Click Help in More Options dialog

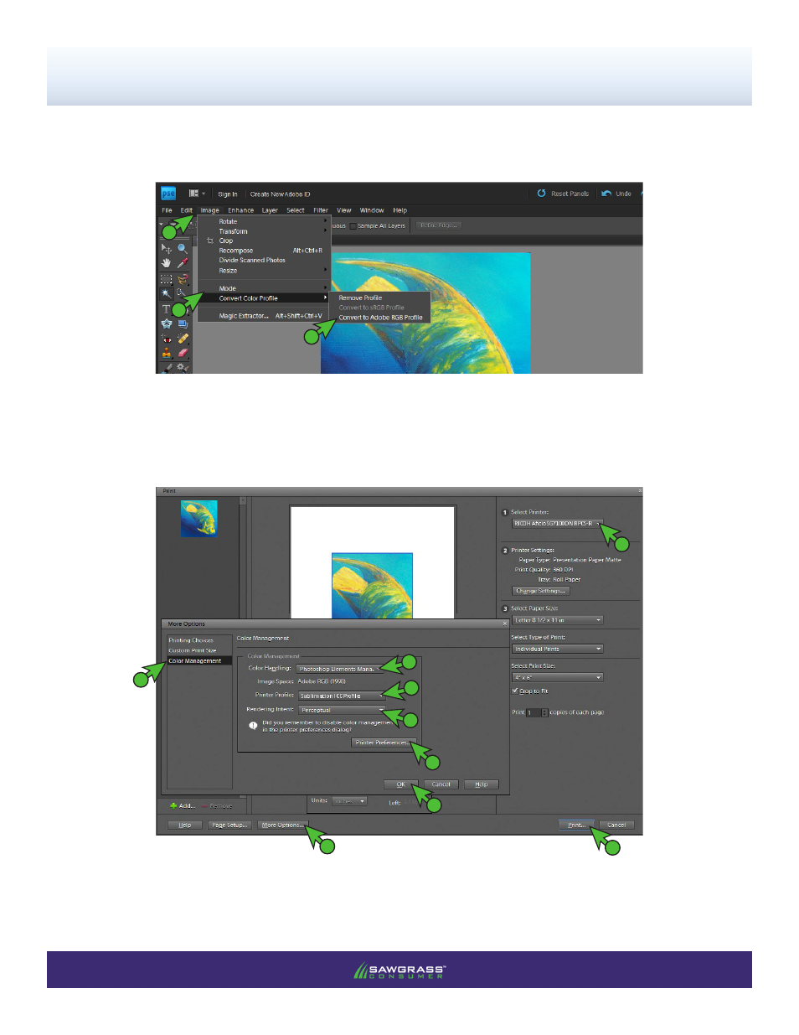coord(482,784)
